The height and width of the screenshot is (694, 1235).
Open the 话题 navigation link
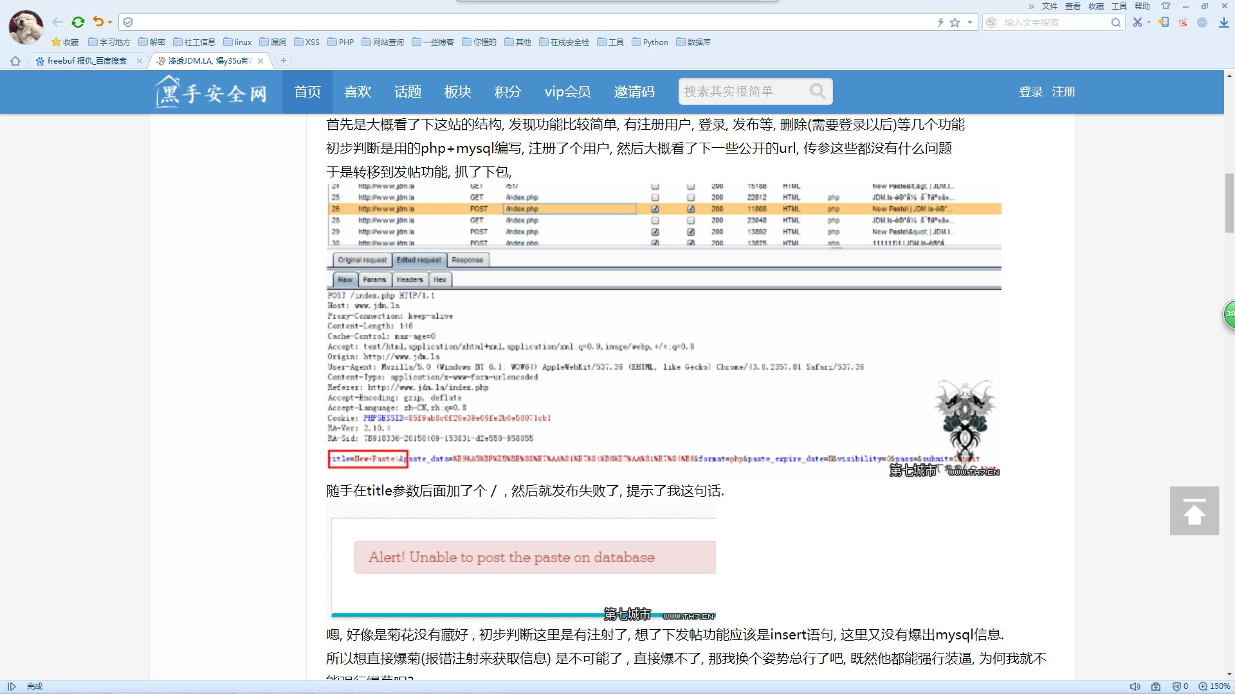(408, 92)
